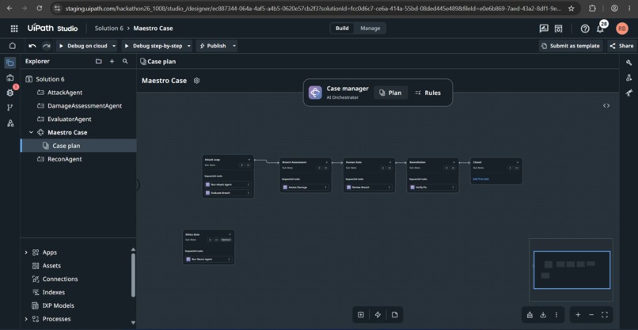The height and width of the screenshot is (330, 638).
Task: Open Assess Damage task options menu
Action: click(326, 188)
